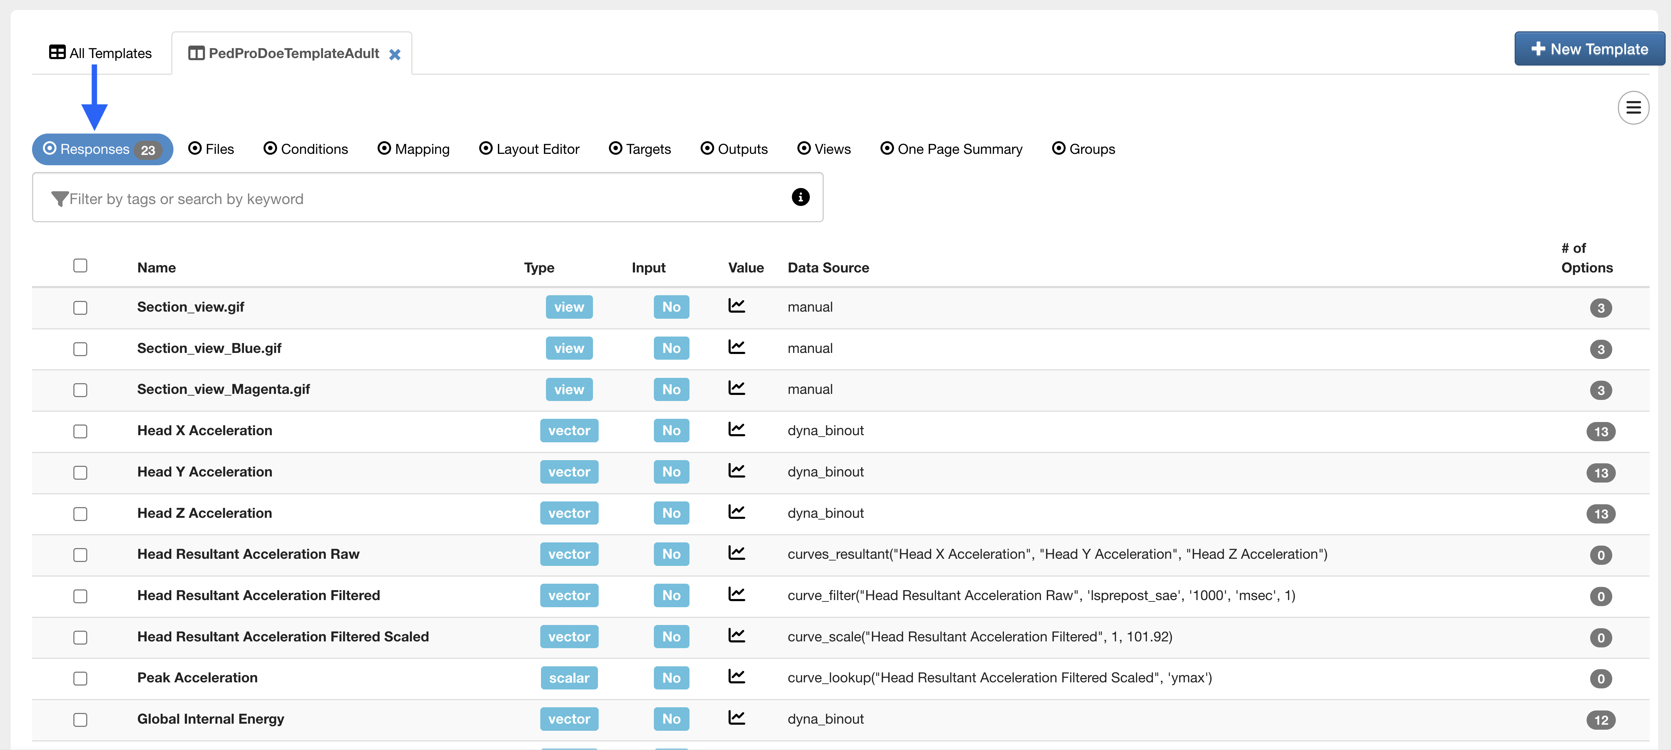1671x750 pixels.
Task: Open the hamburger menu icon
Action: 1633,108
